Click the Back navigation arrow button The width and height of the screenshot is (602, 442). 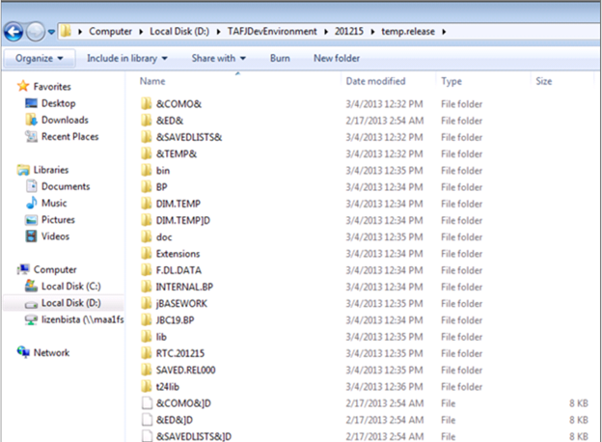pos(14,31)
